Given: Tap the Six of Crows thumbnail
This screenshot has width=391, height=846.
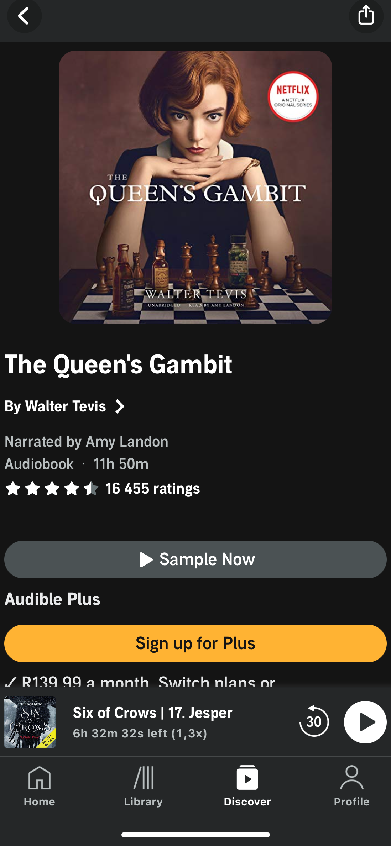Looking at the screenshot, I should click(30, 722).
